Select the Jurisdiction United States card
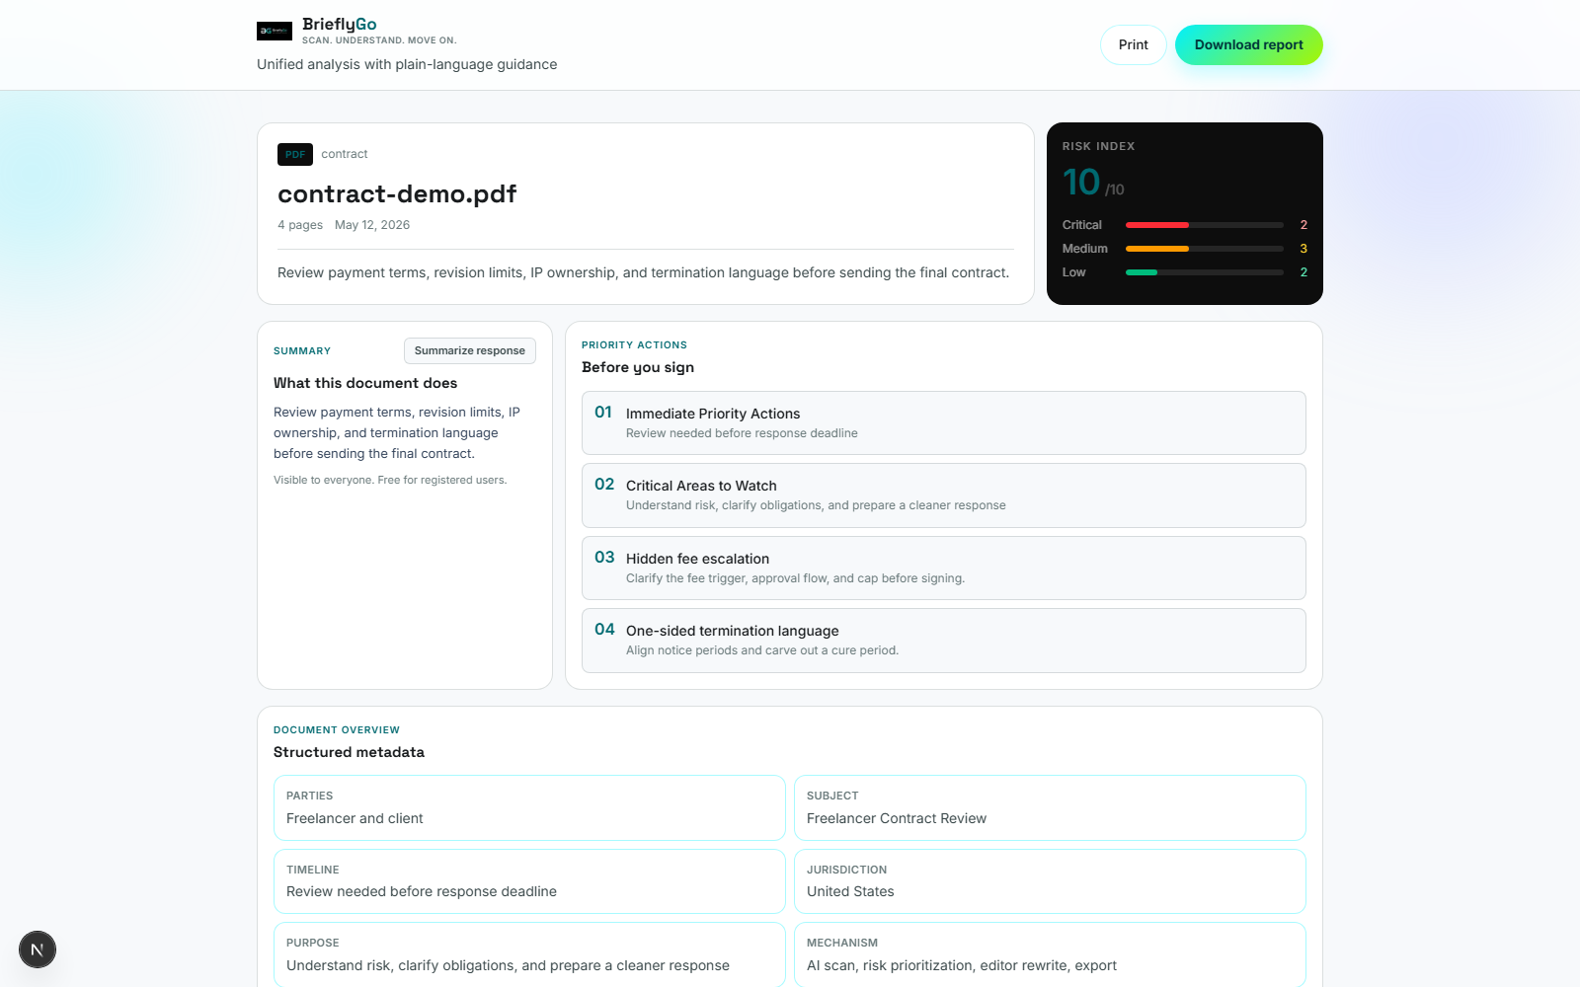The height and width of the screenshot is (987, 1580). tap(1050, 881)
